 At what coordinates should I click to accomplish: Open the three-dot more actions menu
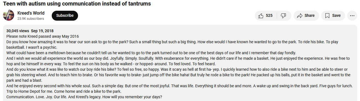coord(352,16)
